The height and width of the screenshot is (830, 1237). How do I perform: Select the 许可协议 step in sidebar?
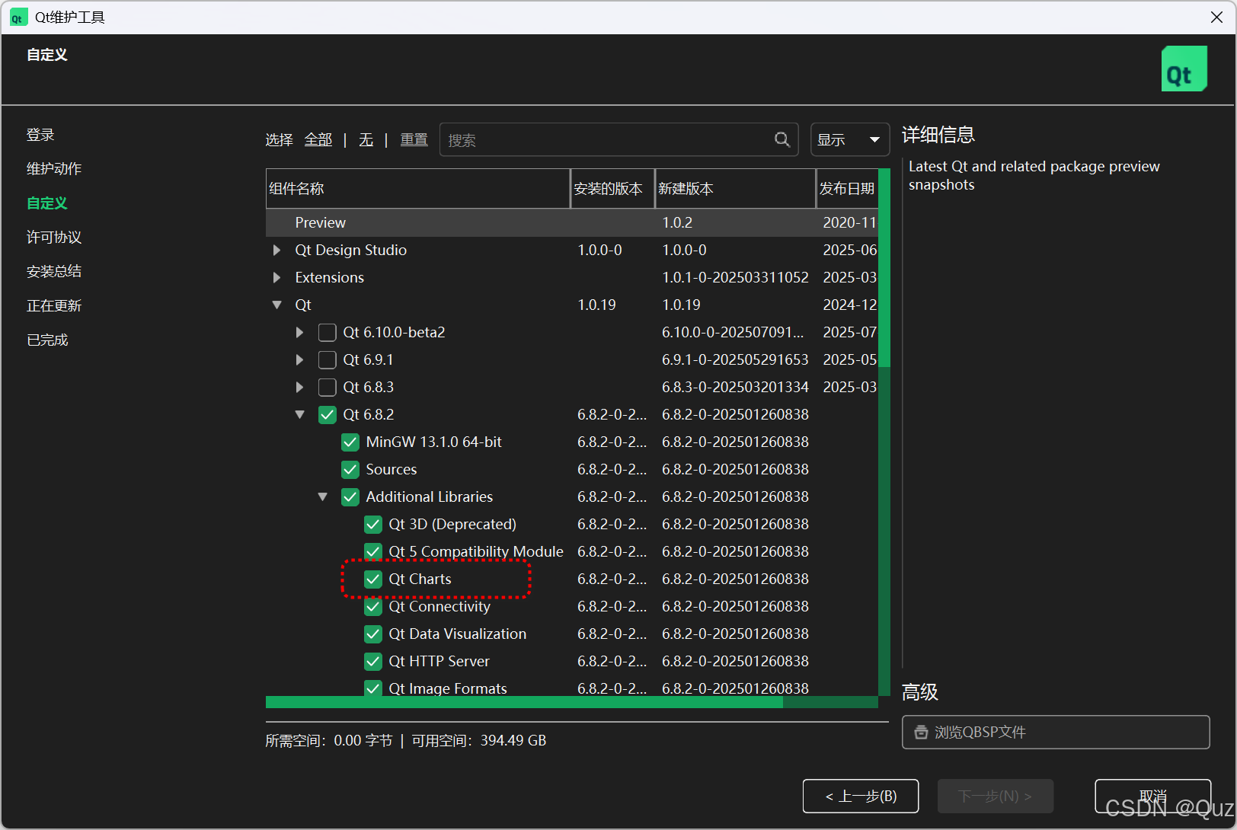(54, 238)
